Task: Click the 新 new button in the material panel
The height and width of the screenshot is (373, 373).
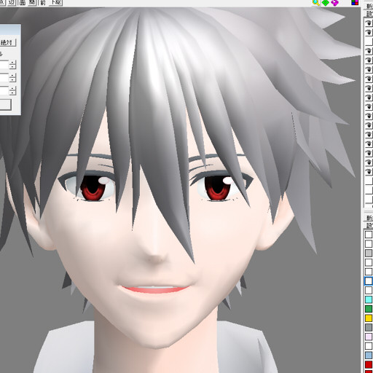Action: pos(369,218)
